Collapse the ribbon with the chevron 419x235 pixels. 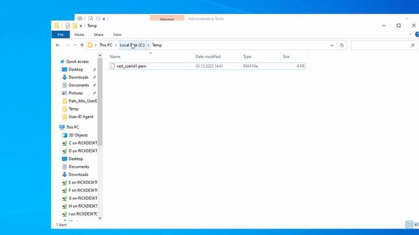(410, 35)
